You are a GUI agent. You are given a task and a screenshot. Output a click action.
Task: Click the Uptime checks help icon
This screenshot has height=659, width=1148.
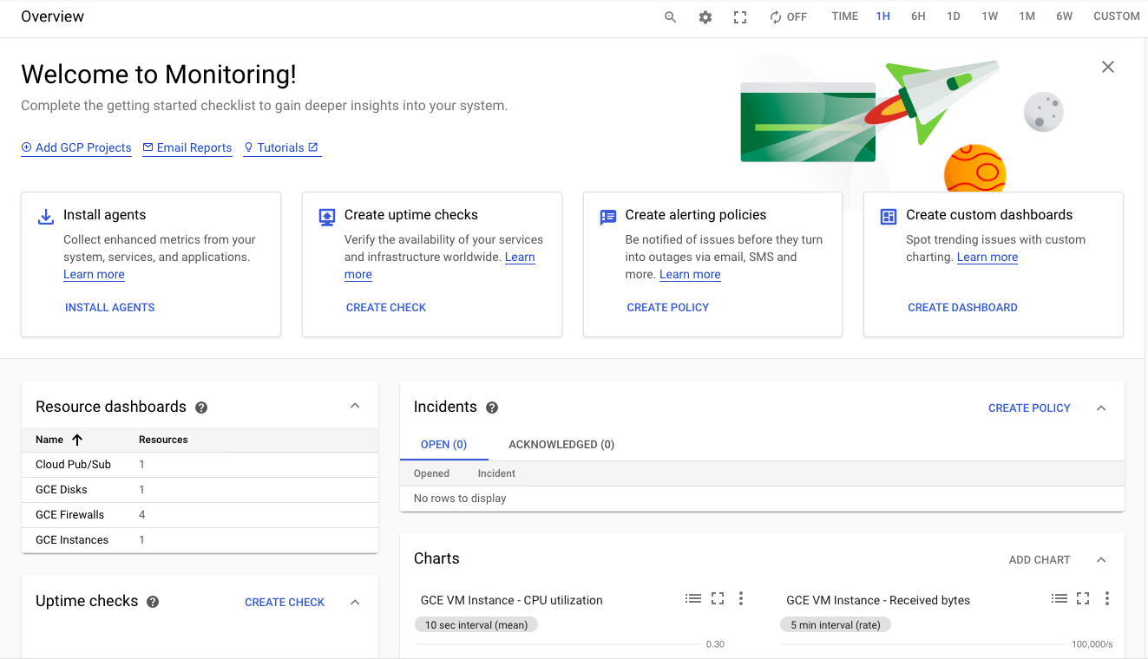(153, 602)
